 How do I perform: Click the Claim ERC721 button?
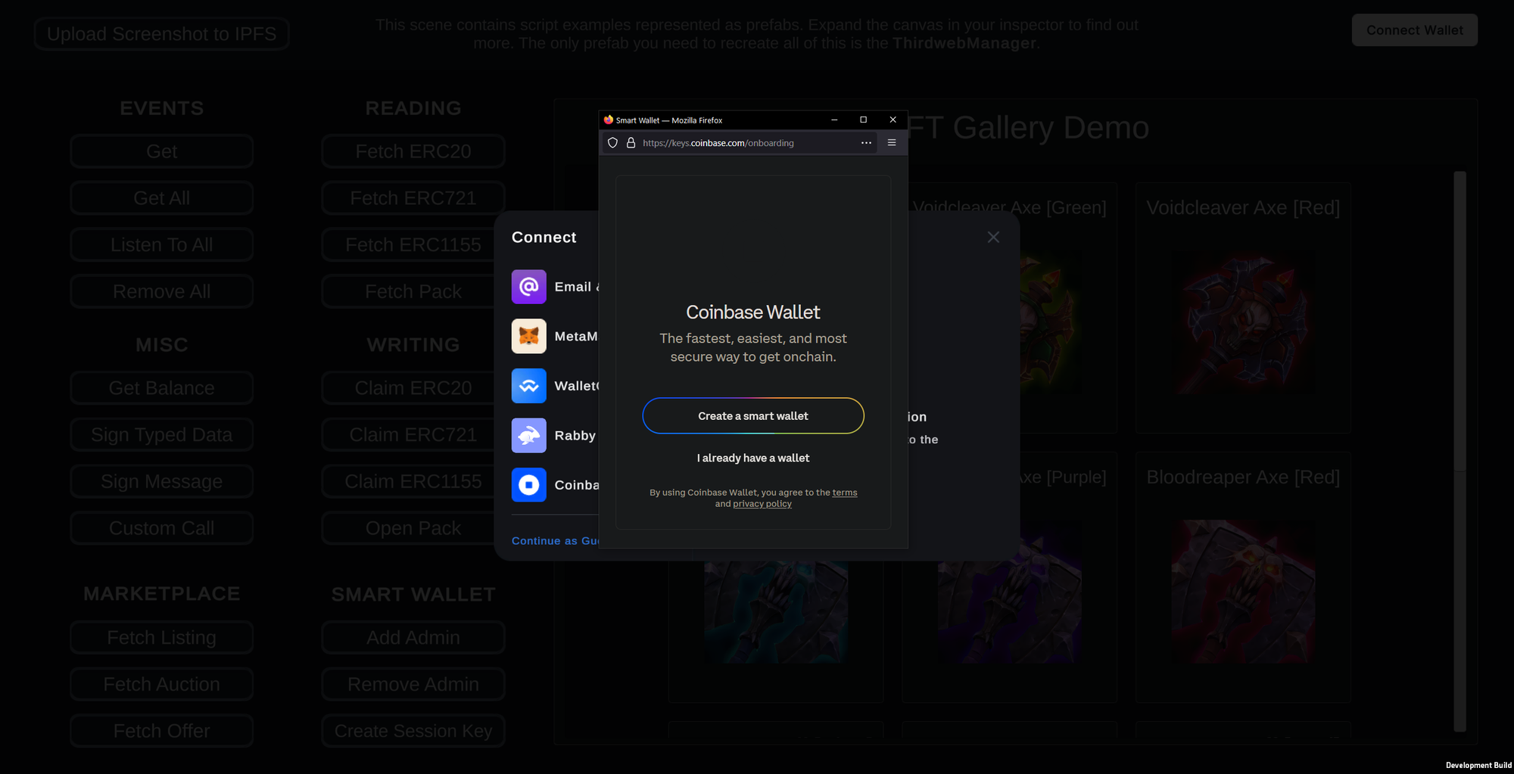click(413, 435)
